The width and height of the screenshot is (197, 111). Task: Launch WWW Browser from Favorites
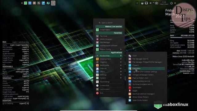click(x=109, y=39)
